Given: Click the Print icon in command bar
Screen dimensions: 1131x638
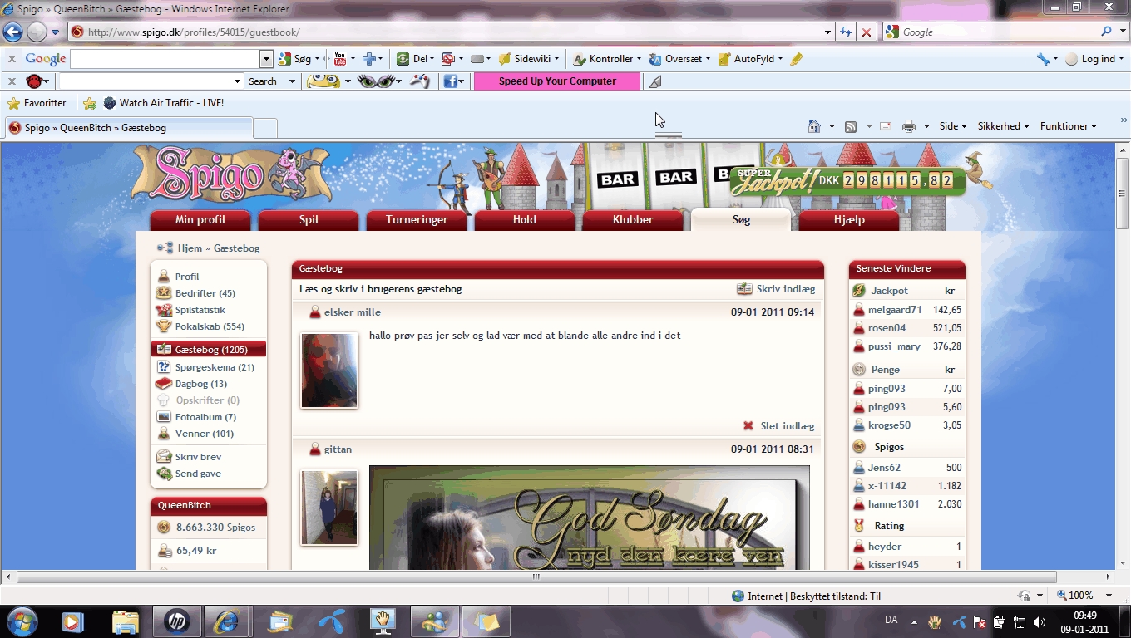Looking at the screenshot, I should point(909,126).
